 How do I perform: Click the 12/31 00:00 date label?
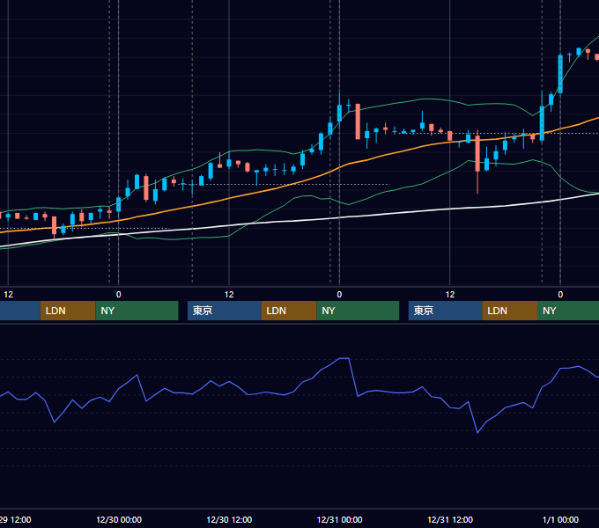[340, 519]
